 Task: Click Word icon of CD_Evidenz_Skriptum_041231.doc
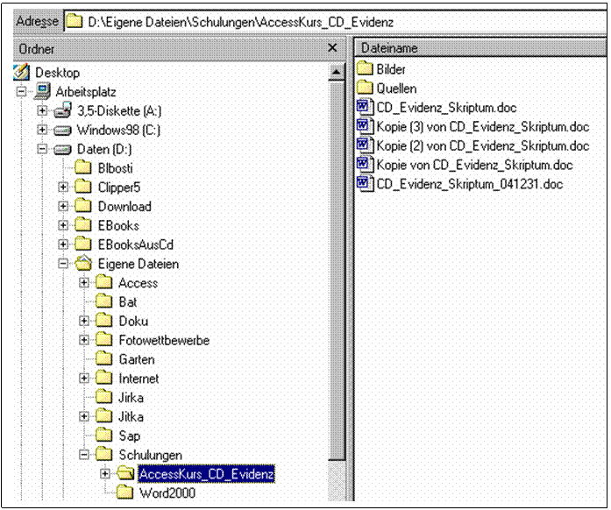[365, 183]
